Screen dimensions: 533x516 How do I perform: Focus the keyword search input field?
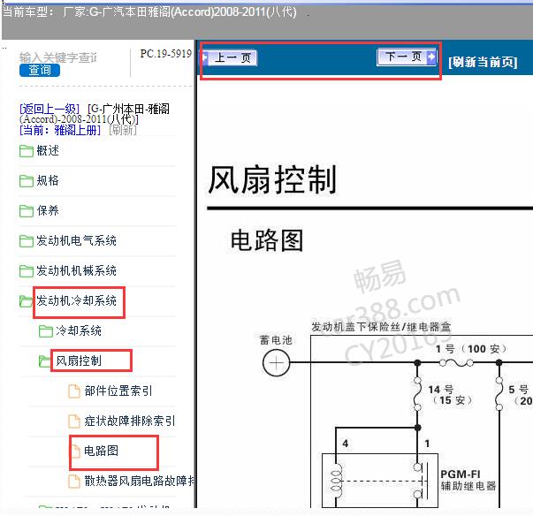point(57,57)
